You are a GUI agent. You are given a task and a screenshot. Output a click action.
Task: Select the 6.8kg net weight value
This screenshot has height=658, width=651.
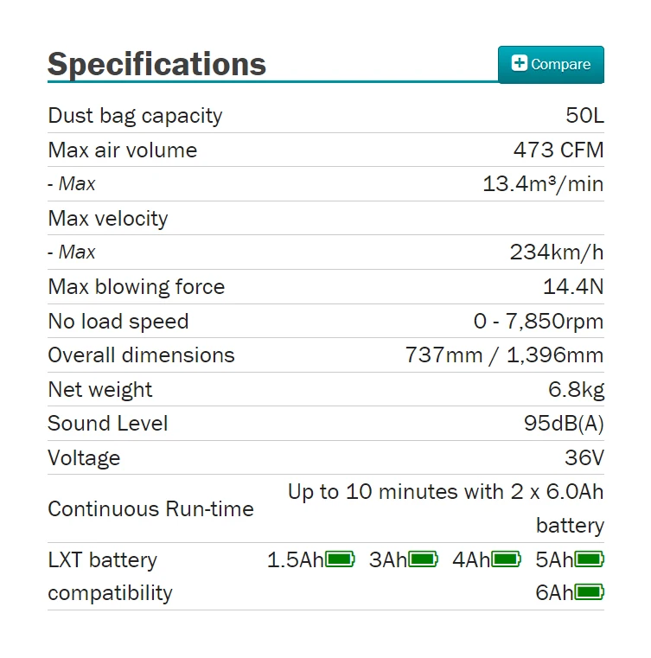coord(576,390)
